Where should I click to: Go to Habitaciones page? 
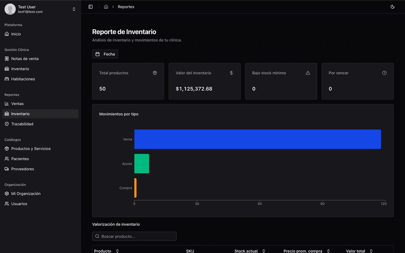(x=23, y=79)
